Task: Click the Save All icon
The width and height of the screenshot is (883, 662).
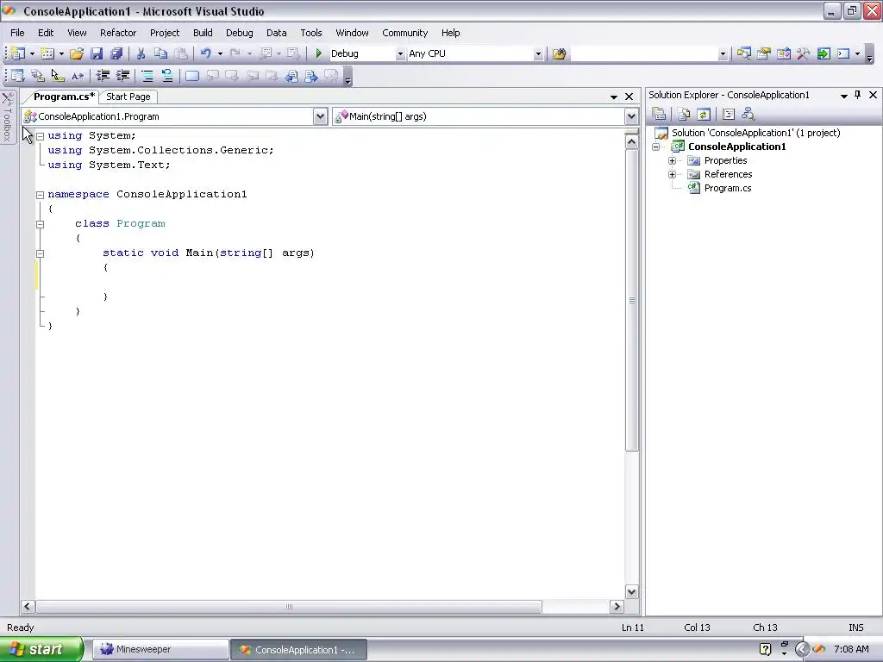Action: click(x=116, y=53)
